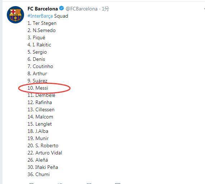This screenshot has height=184, width=205.
Task: Click the blue verified badge
Action: point(62,8)
